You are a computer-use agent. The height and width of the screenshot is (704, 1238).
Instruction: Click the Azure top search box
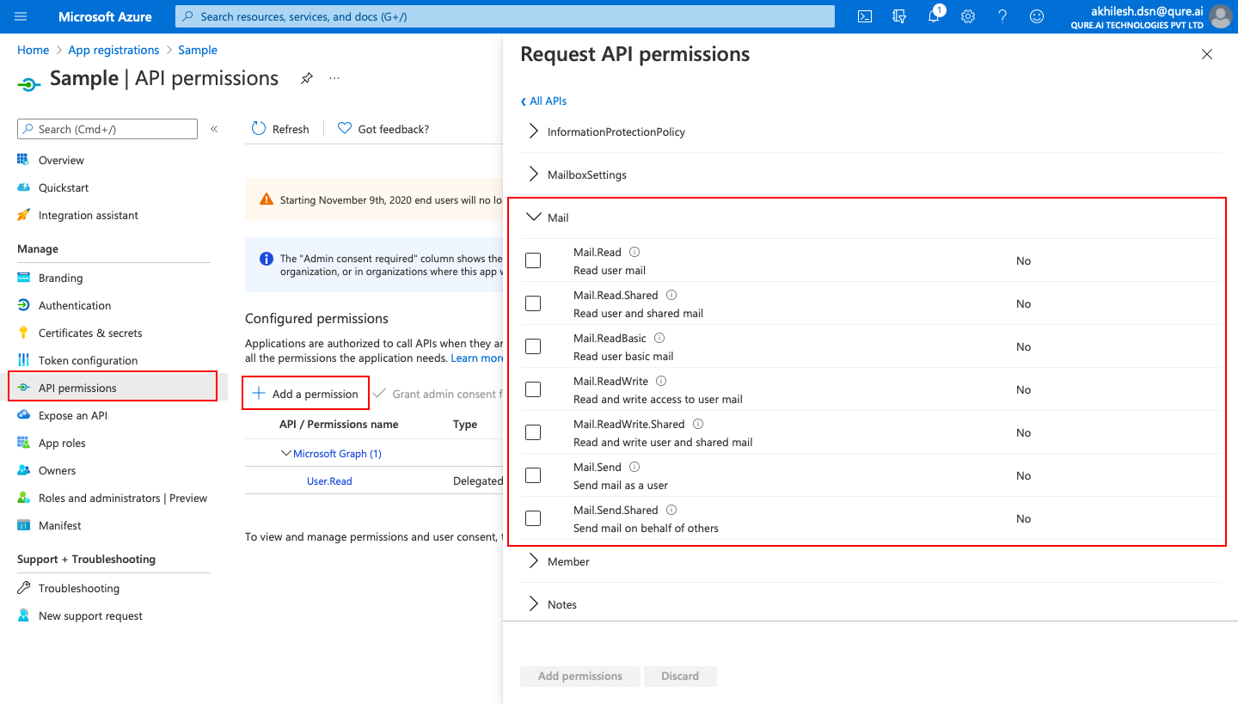coord(505,16)
